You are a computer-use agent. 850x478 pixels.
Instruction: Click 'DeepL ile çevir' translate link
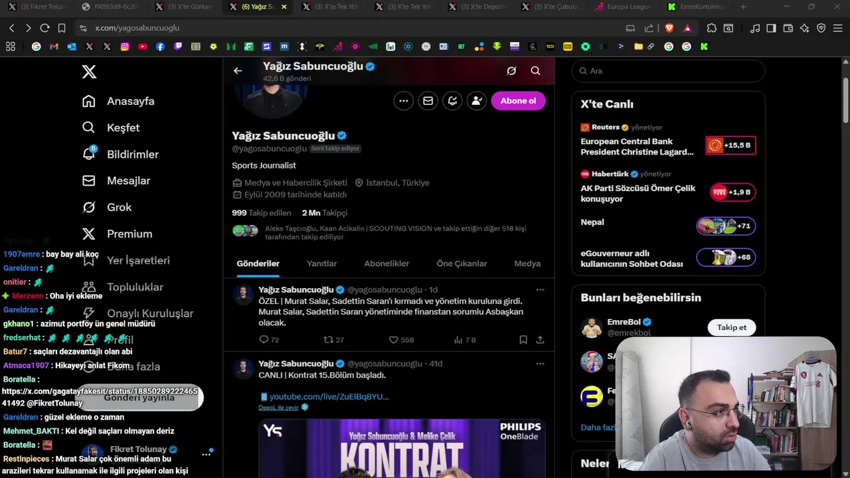tap(279, 408)
